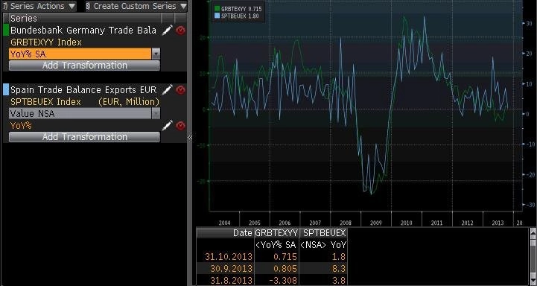Edit the Spain Trade Balance Exports series
This screenshot has width=537, height=286.
[167, 90]
